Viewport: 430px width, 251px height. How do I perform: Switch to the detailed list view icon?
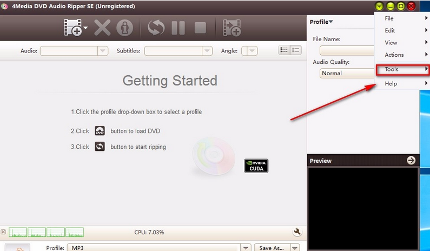[284, 50]
